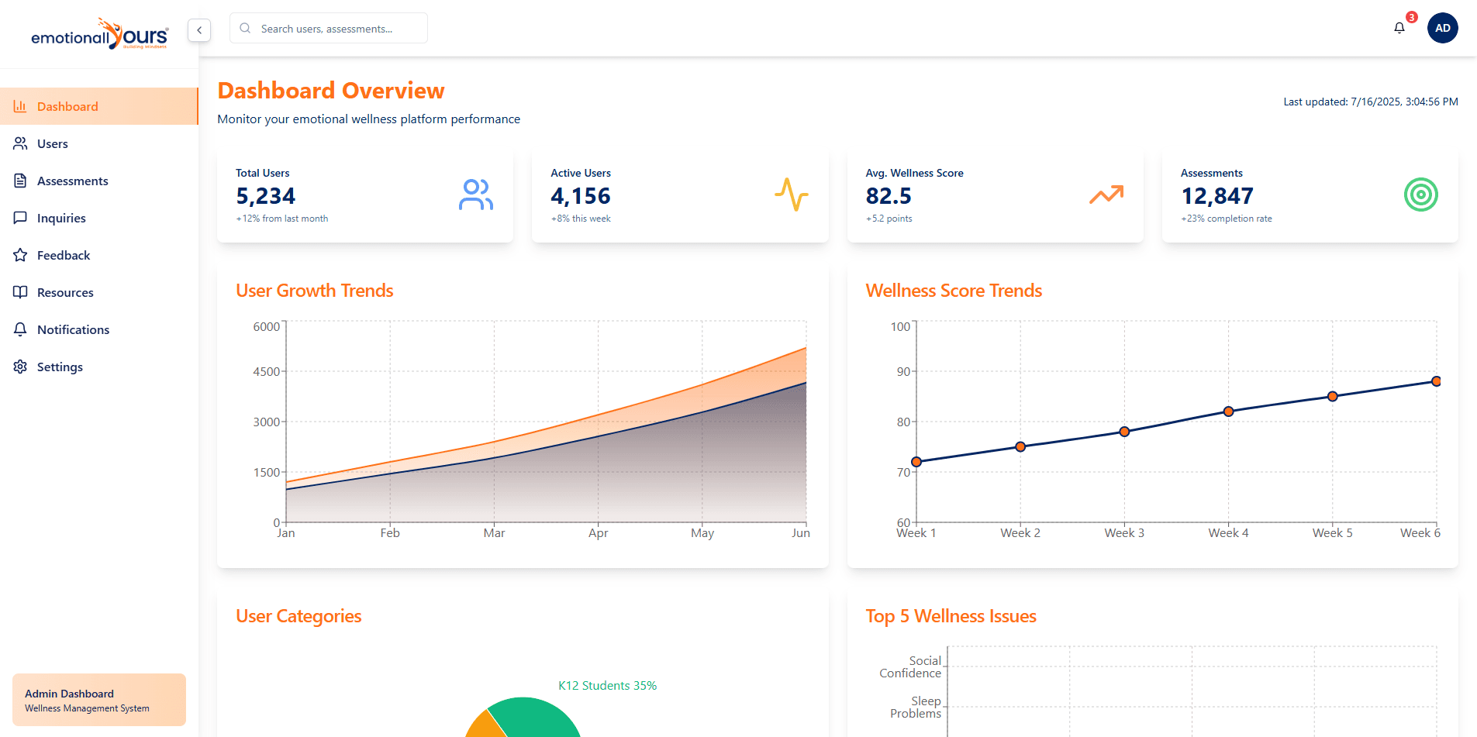Click the notification bell icon
Screen dimensions: 1477x737
pos(1399,28)
